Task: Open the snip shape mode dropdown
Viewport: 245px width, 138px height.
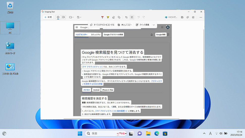Action: [71, 17]
